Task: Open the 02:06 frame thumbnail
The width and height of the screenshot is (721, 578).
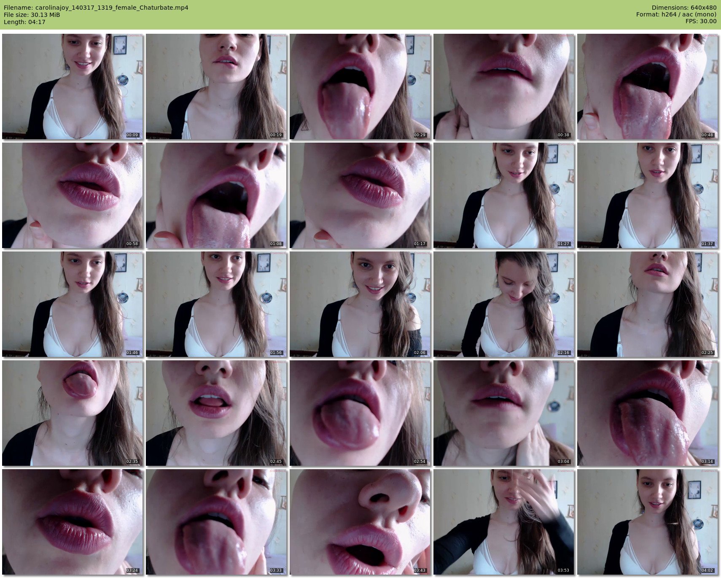Action: (360, 304)
